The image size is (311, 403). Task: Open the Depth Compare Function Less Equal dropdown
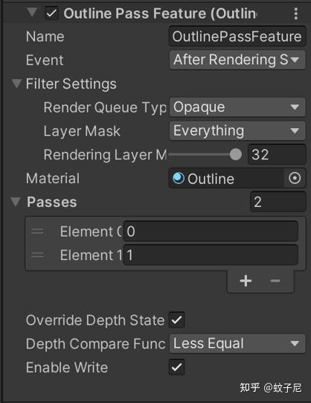pyautogui.click(x=237, y=343)
